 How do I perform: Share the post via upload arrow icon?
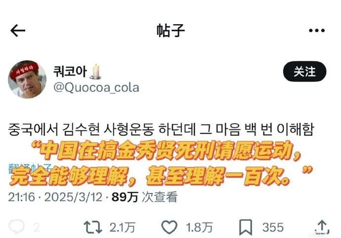[x=322, y=227]
